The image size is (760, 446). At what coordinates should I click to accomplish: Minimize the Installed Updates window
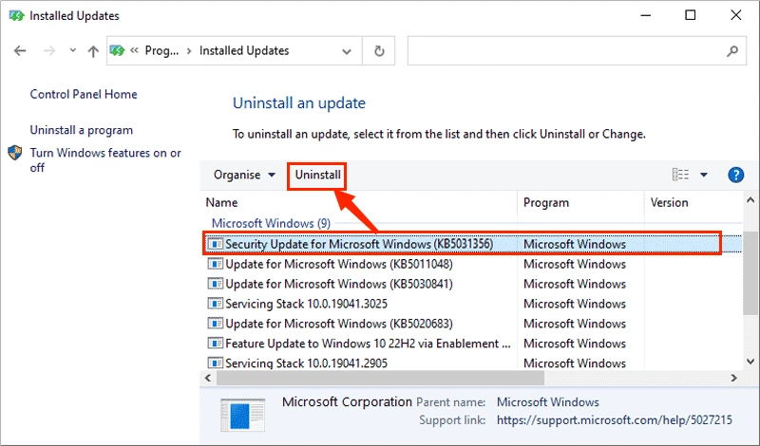click(646, 15)
